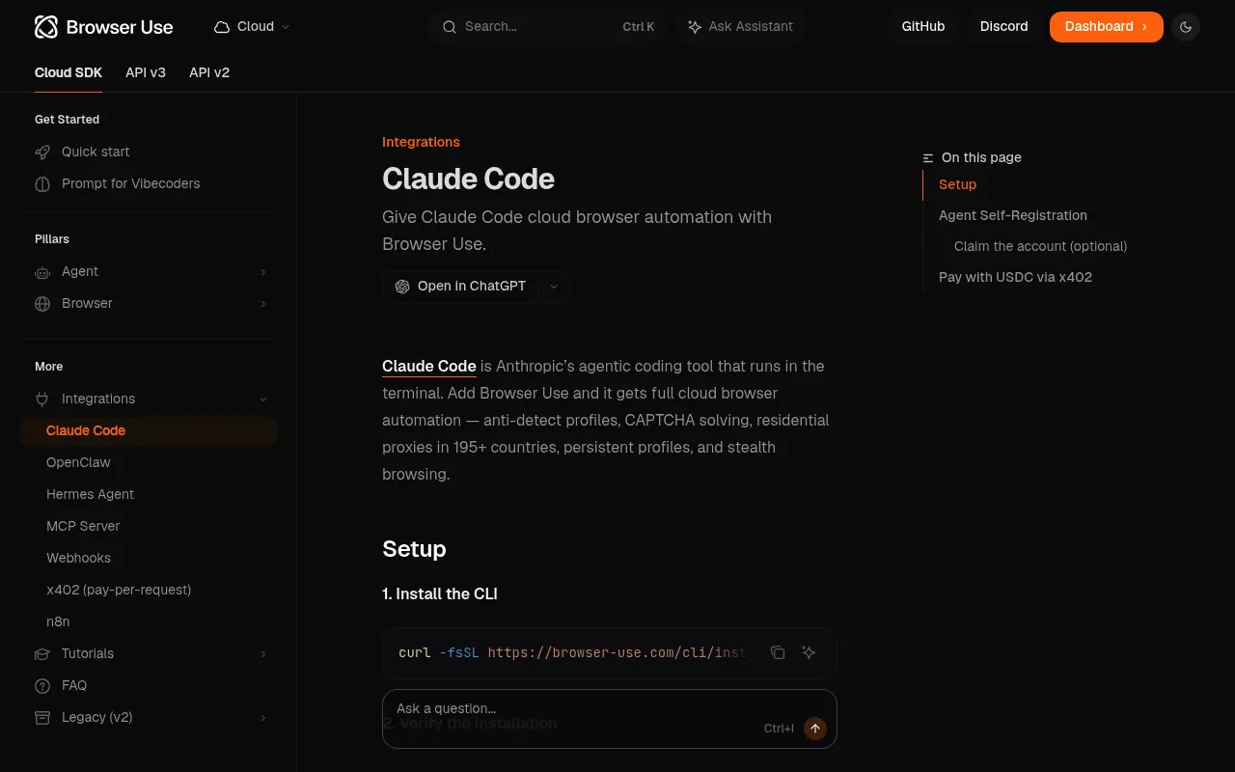
Task: Click the Browser Use logo icon
Action: [46, 27]
